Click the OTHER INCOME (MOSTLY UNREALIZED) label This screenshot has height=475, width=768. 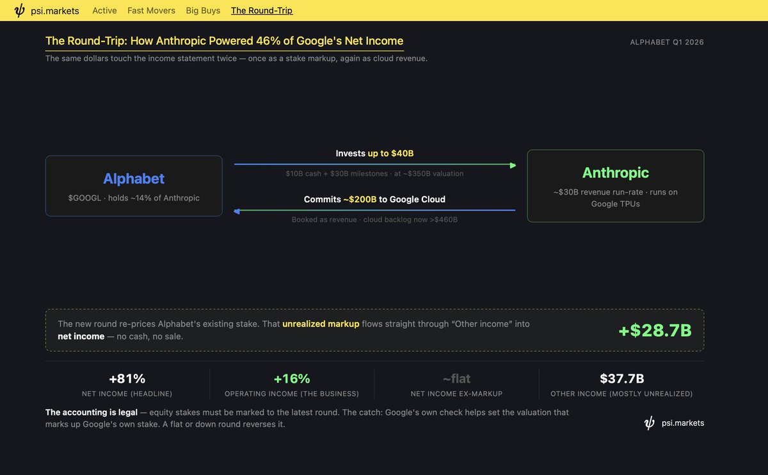pyautogui.click(x=621, y=394)
